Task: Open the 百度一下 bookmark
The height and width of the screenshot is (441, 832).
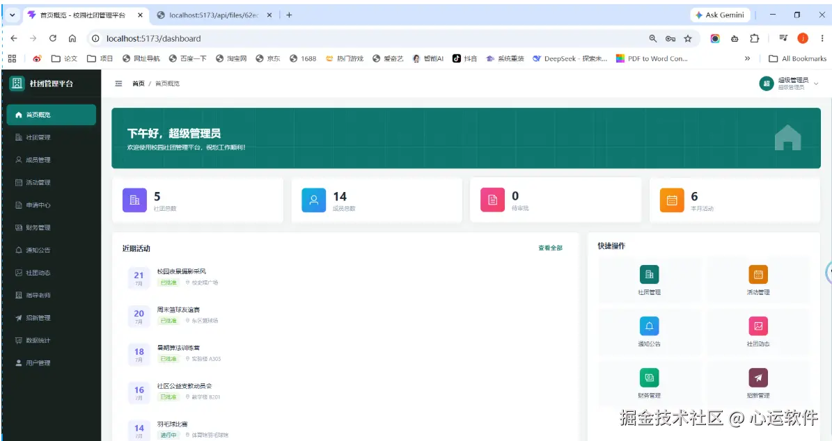Action: 188,58
